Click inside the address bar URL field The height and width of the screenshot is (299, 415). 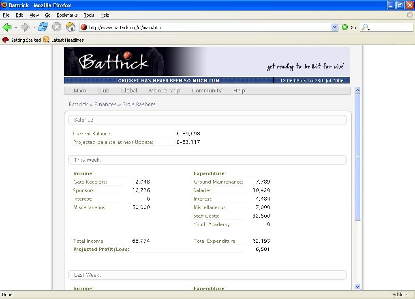click(x=209, y=27)
